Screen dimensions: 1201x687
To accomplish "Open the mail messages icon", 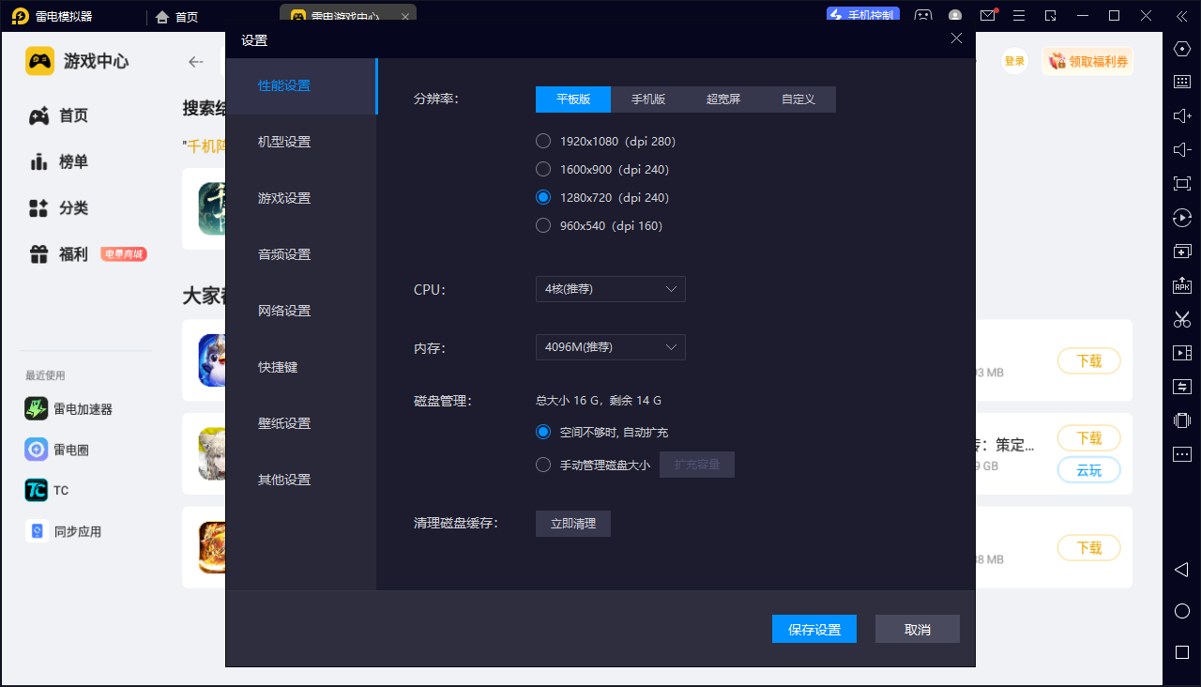I will [988, 16].
